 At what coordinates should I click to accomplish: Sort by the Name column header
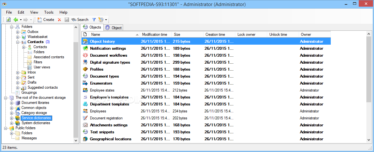click(x=114, y=35)
